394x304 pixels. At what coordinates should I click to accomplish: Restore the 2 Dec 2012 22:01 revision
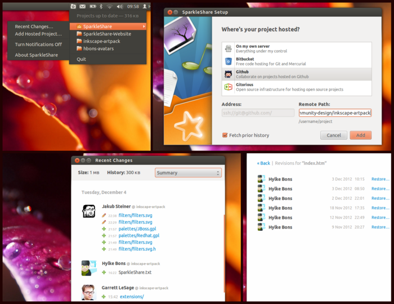[380, 198]
